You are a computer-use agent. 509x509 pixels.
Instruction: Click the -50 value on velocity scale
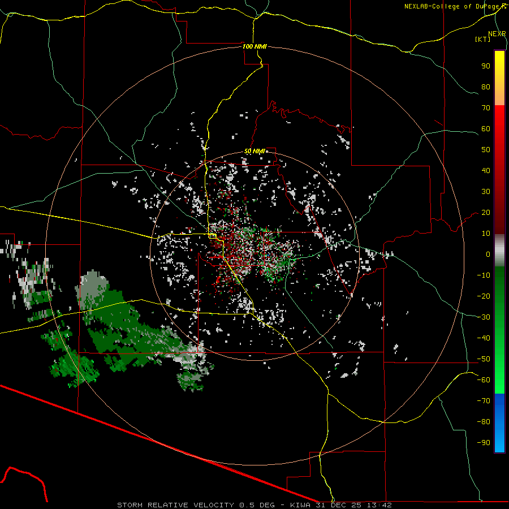[484, 359]
